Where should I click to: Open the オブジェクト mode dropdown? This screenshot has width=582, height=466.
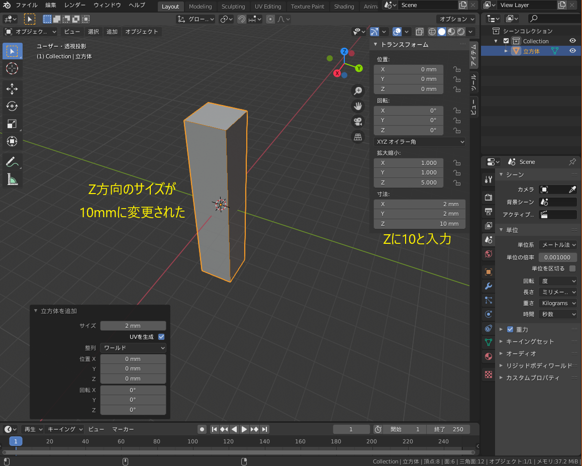tap(31, 32)
